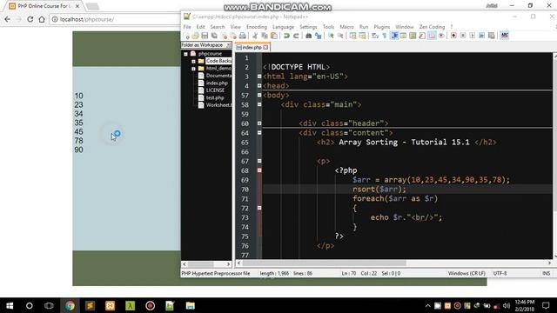Screen dimensions: 557x313
Task: Click the Chrome back arrow
Action: 8,19
